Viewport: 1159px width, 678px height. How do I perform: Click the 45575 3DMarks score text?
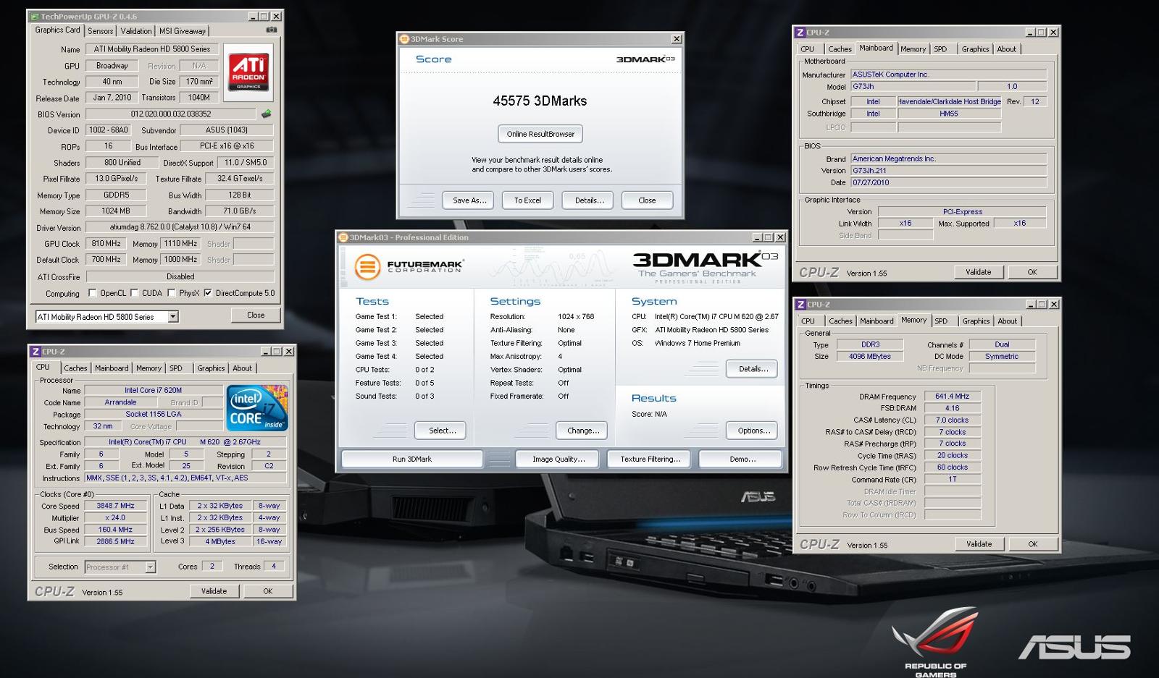coord(540,101)
